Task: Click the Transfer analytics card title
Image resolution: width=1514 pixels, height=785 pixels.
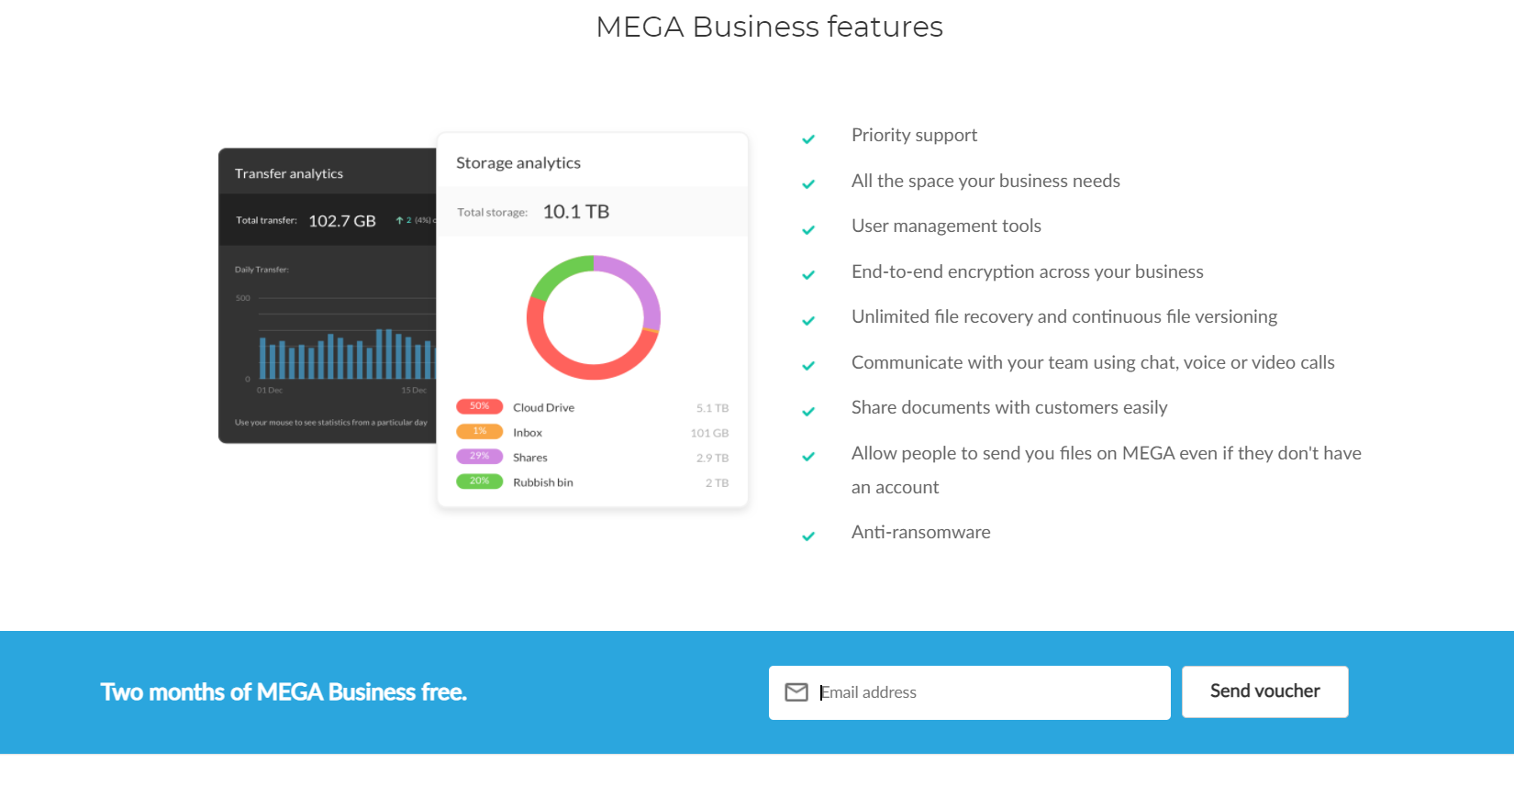Action: [289, 173]
